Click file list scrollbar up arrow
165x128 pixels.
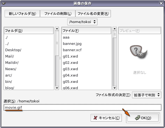tap(114, 29)
